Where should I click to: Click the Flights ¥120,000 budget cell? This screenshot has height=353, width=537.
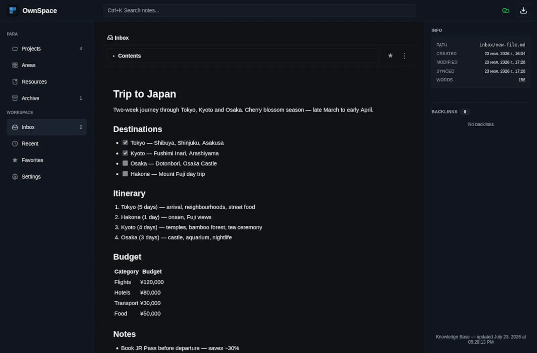(x=152, y=282)
